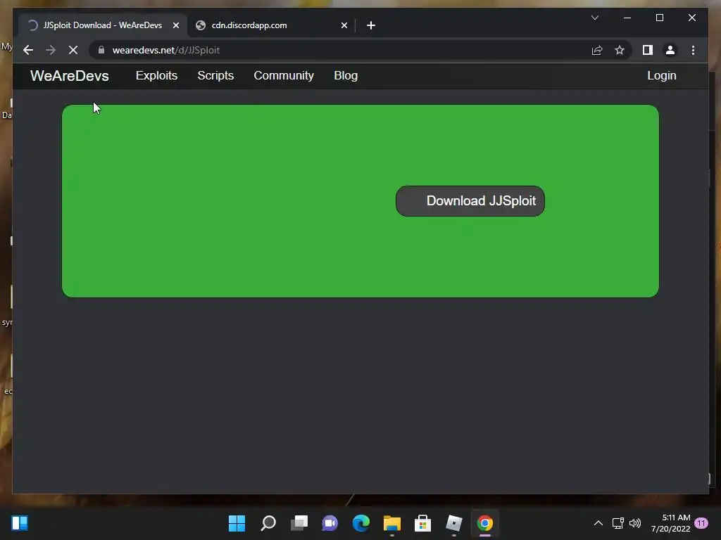The height and width of the screenshot is (540, 721).
Task: Open the Scripts page link
Action: (x=215, y=76)
